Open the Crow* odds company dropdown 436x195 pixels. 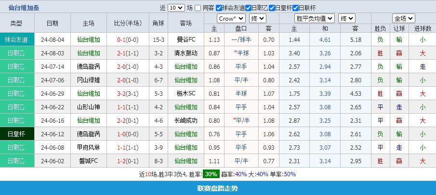[x=231, y=19]
